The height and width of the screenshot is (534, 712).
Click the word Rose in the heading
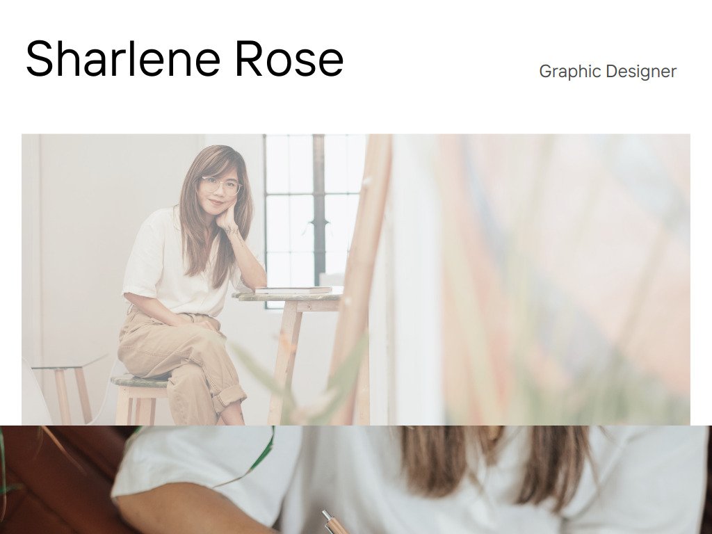pos(289,59)
